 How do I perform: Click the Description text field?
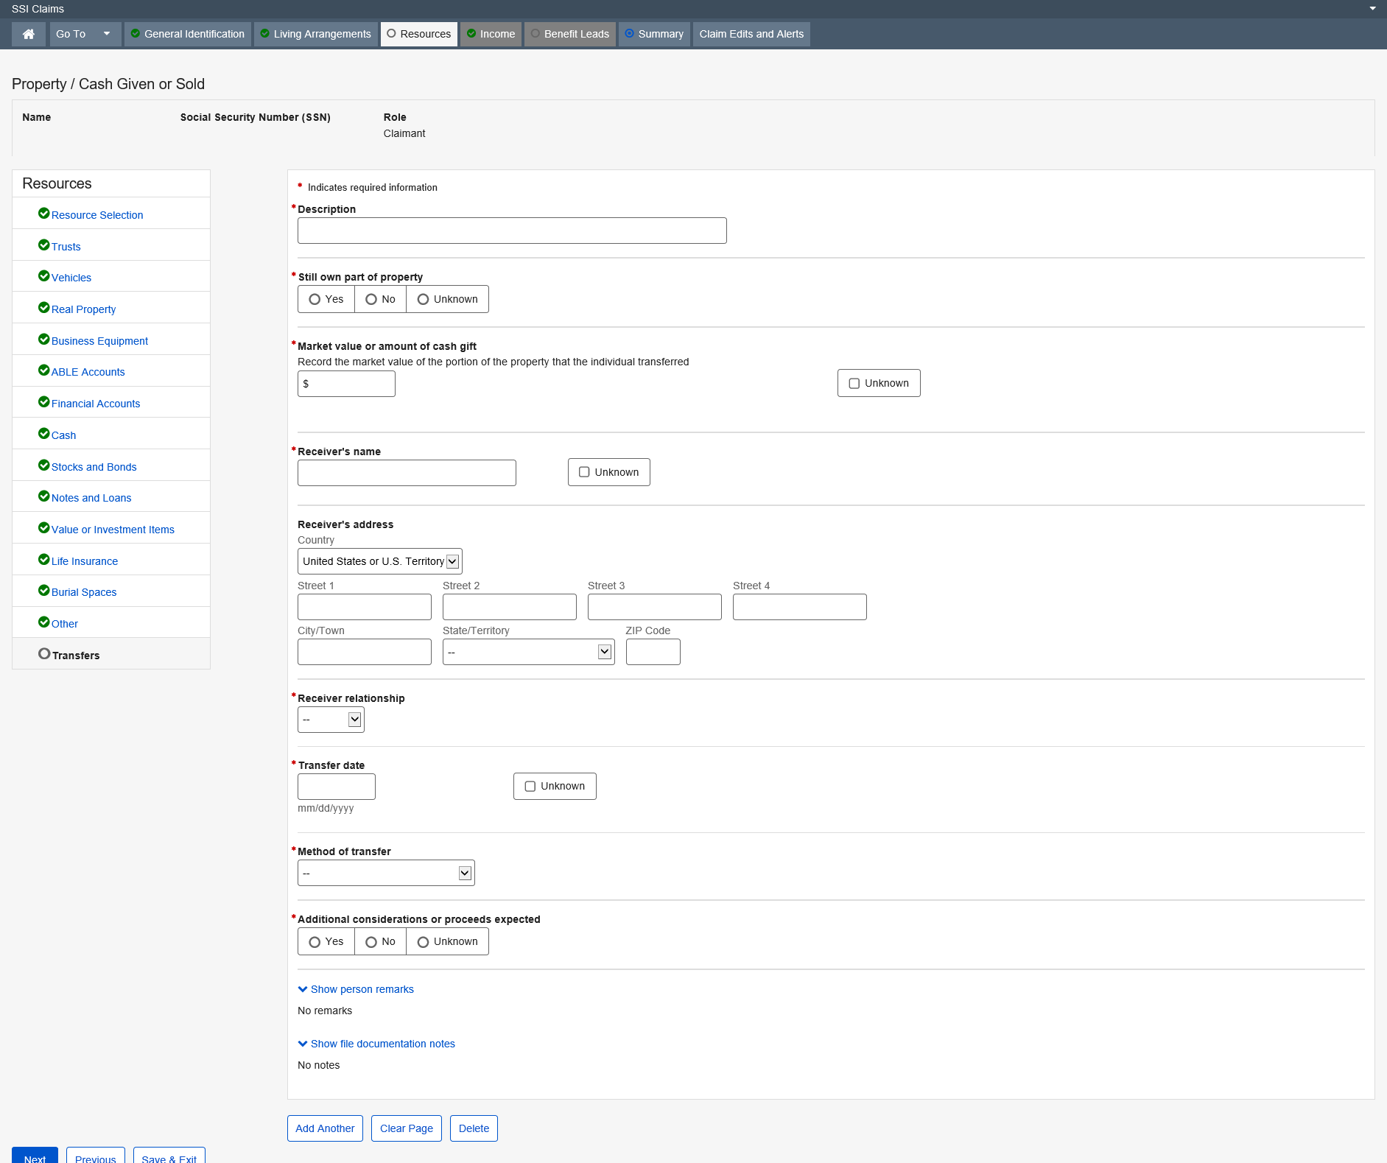pos(512,231)
